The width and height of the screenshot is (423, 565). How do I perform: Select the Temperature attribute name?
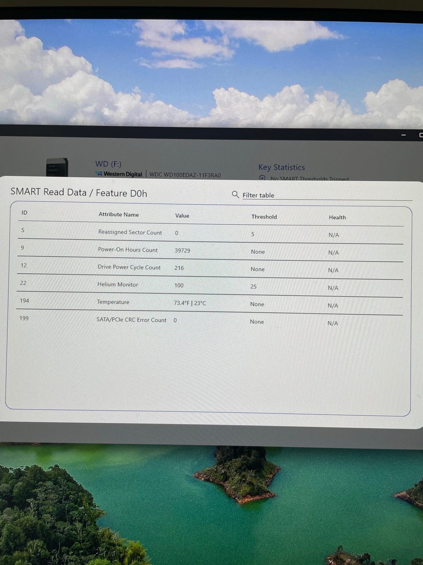(x=113, y=302)
